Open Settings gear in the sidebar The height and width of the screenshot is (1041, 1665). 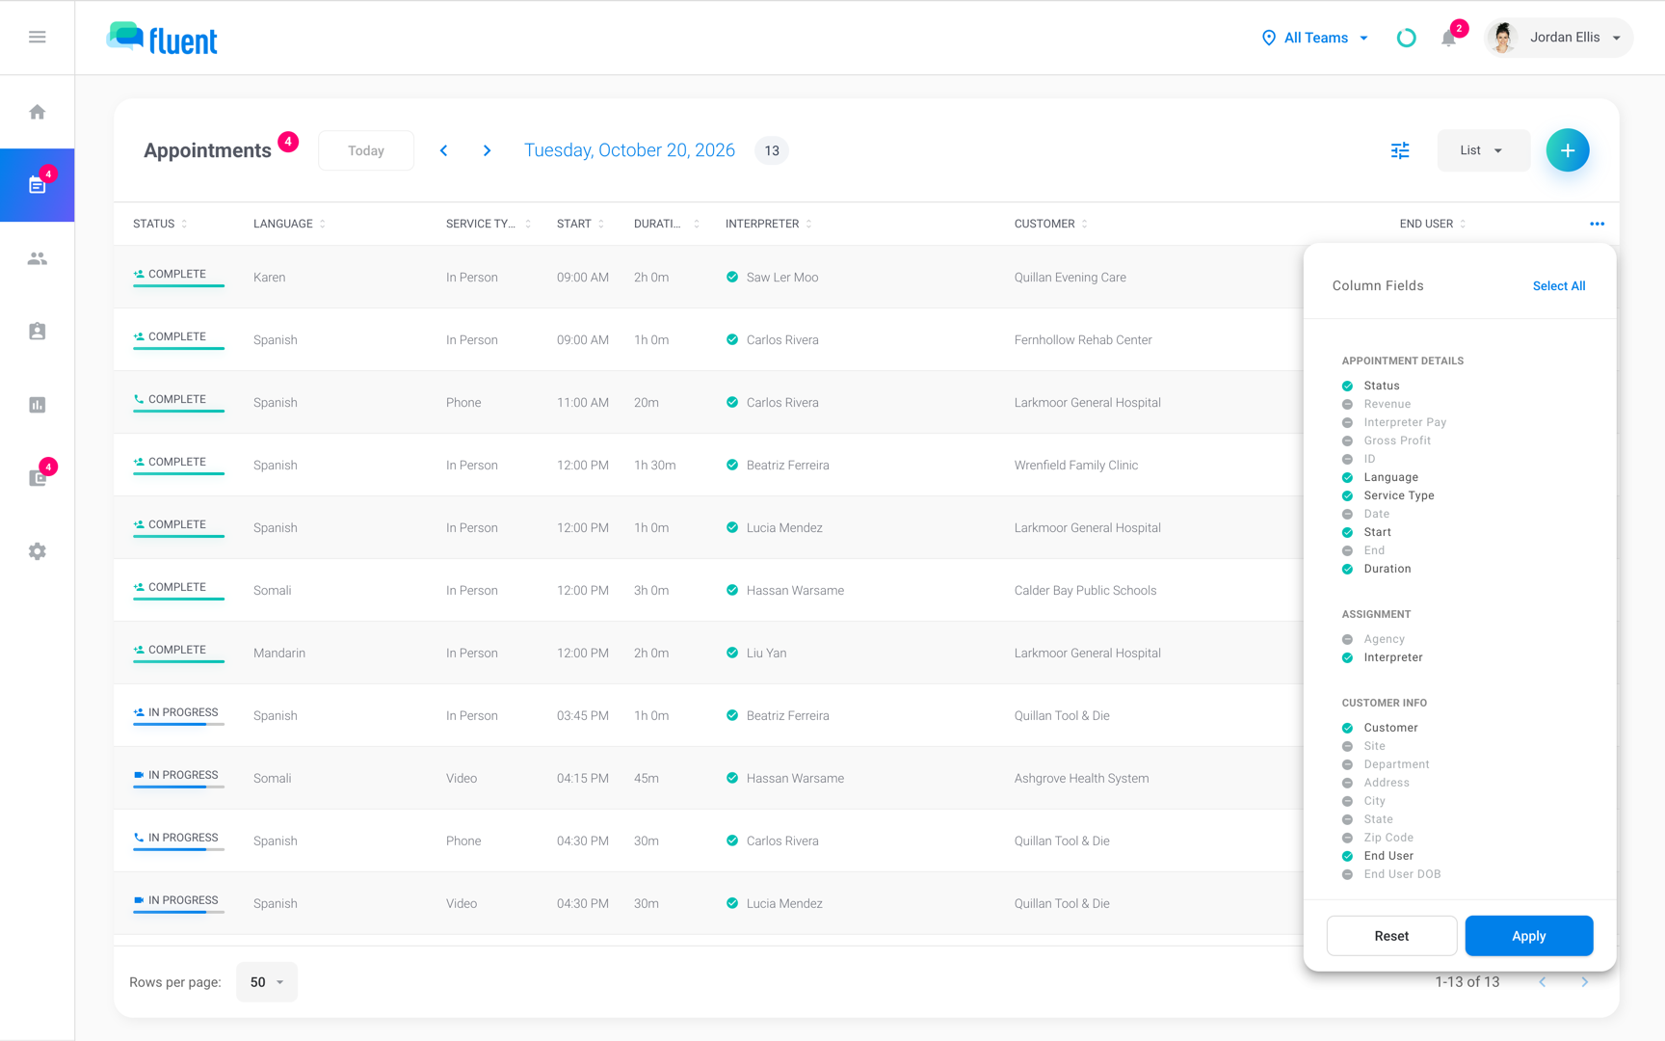pyautogui.click(x=38, y=551)
